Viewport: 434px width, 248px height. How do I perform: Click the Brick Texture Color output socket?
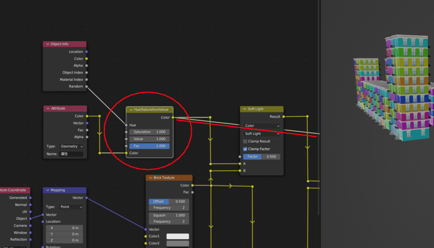192,185
